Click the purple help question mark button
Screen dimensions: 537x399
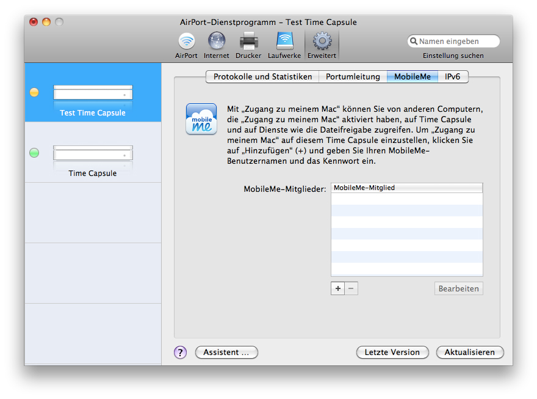coord(180,352)
